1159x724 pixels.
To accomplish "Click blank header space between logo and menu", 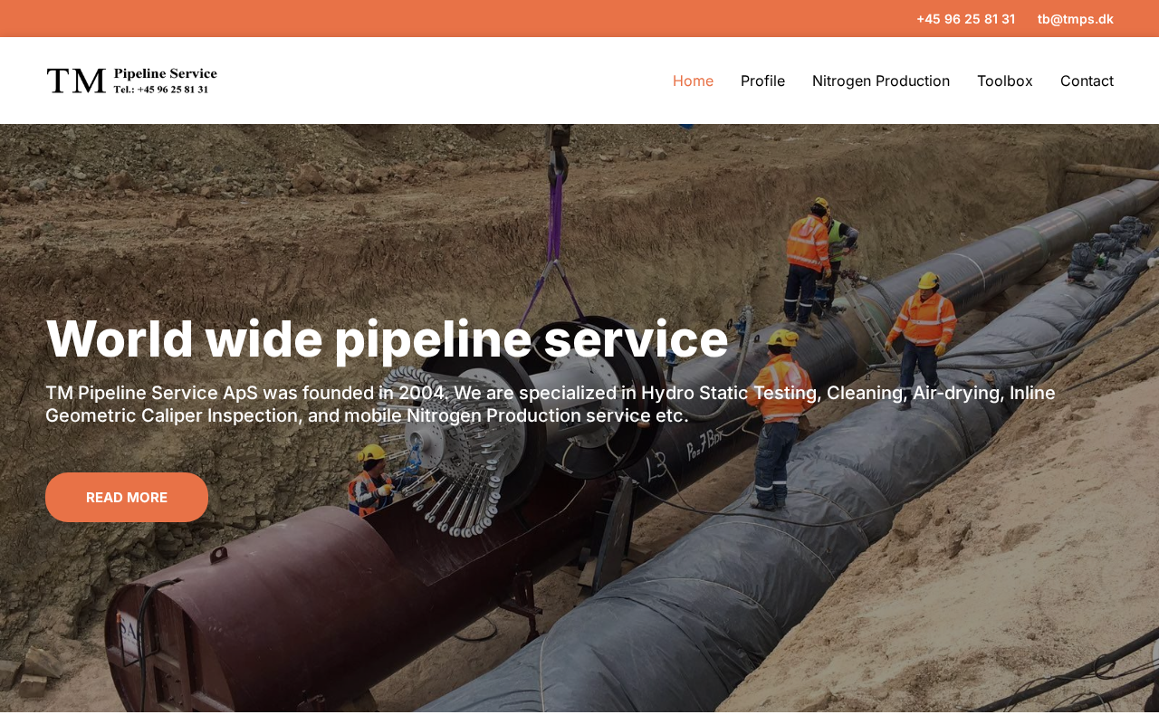I will pyautogui.click(x=444, y=81).
